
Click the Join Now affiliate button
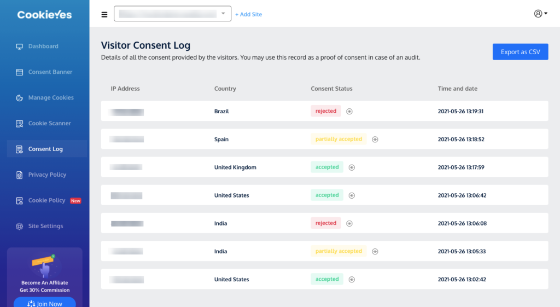tap(44, 303)
